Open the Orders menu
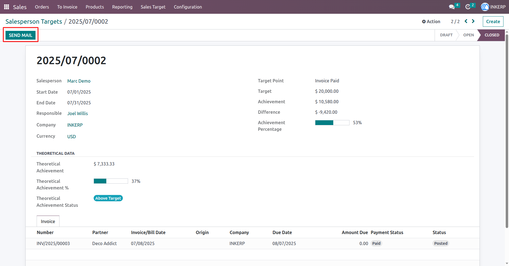 pos(42,7)
